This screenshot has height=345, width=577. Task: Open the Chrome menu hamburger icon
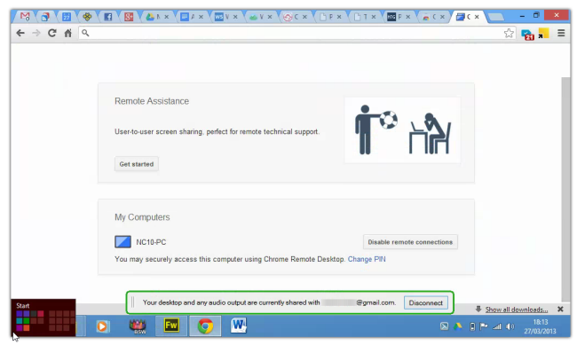click(x=561, y=33)
